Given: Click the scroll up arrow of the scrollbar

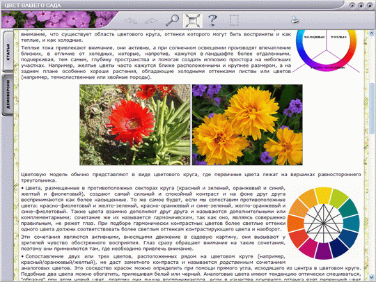Looking at the screenshot, I should coord(372,33).
